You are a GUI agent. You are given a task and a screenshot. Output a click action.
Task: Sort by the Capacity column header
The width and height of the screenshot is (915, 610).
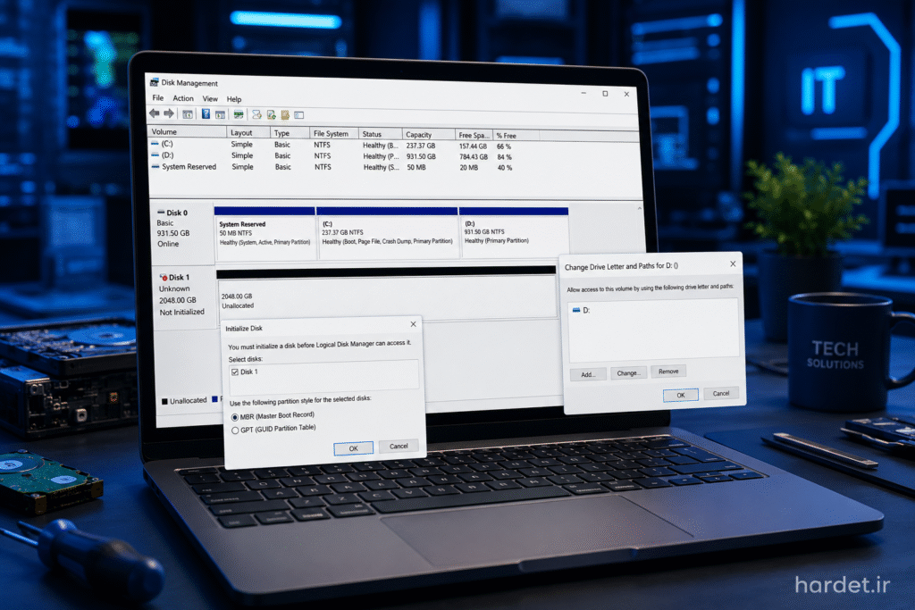pos(428,135)
